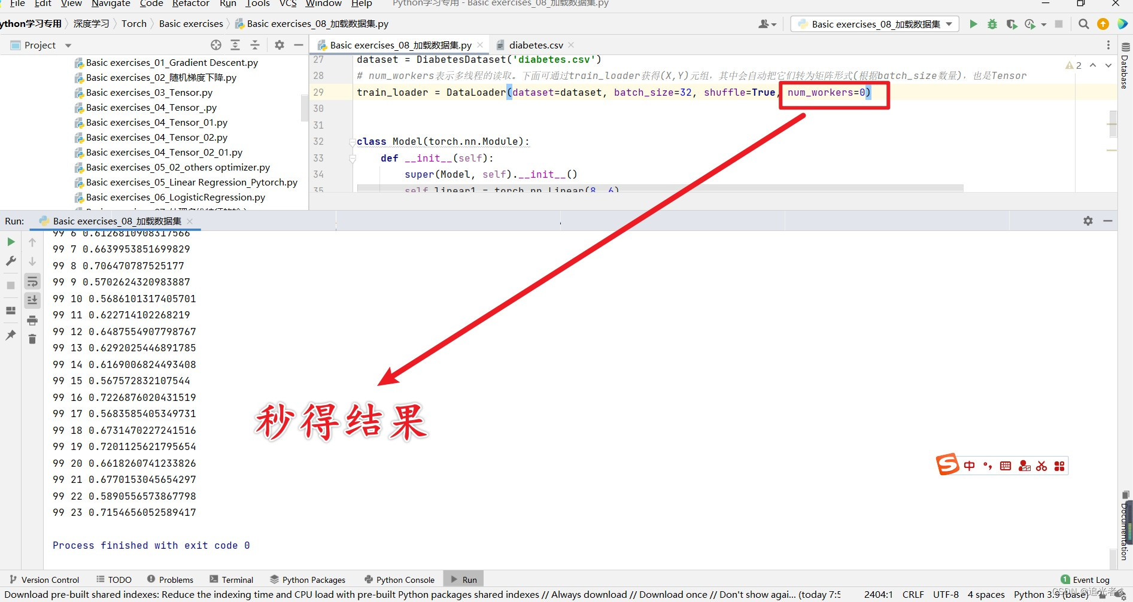
Task: Click the 4 spaces indent setting
Action: click(986, 595)
